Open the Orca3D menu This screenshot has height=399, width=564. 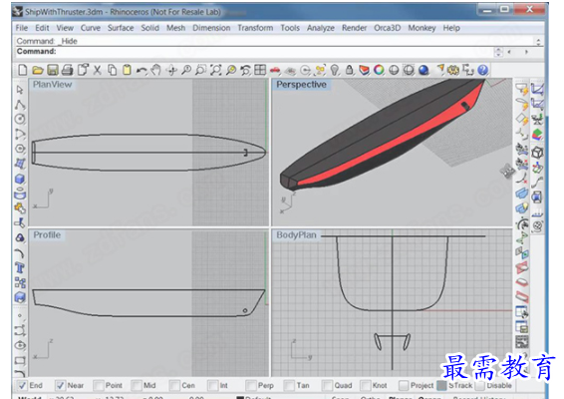coord(387,28)
